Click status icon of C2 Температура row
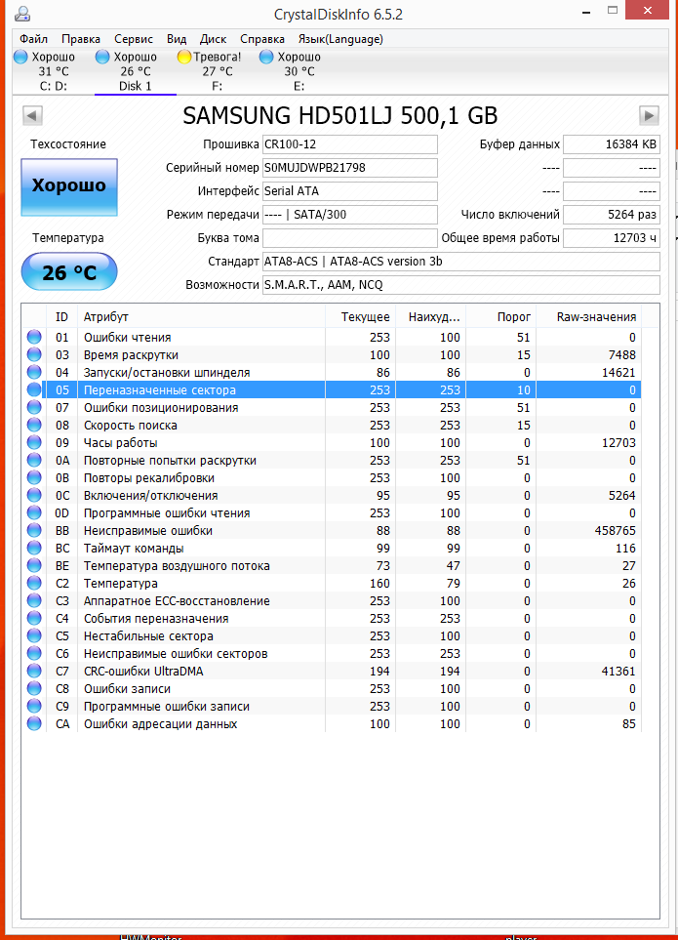Screen dimensions: 678x940 pyautogui.click(x=34, y=584)
